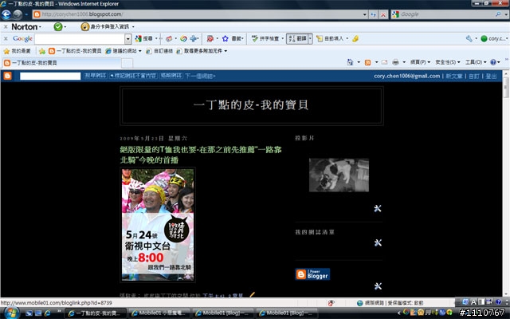Click the Blogger navbar search blog button
Viewport: 510px width, 319px height.
(95, 76)
